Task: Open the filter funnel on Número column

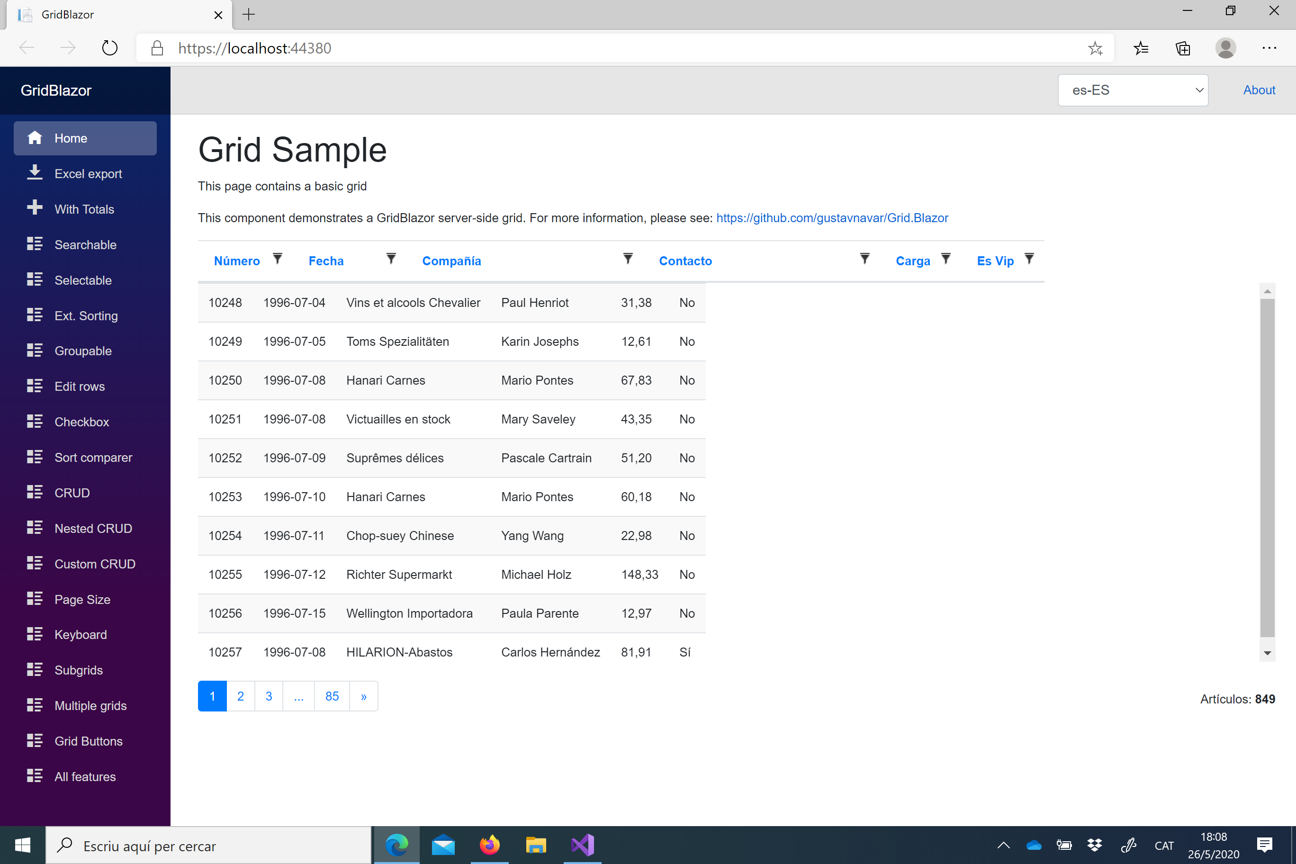Action: 278,259
